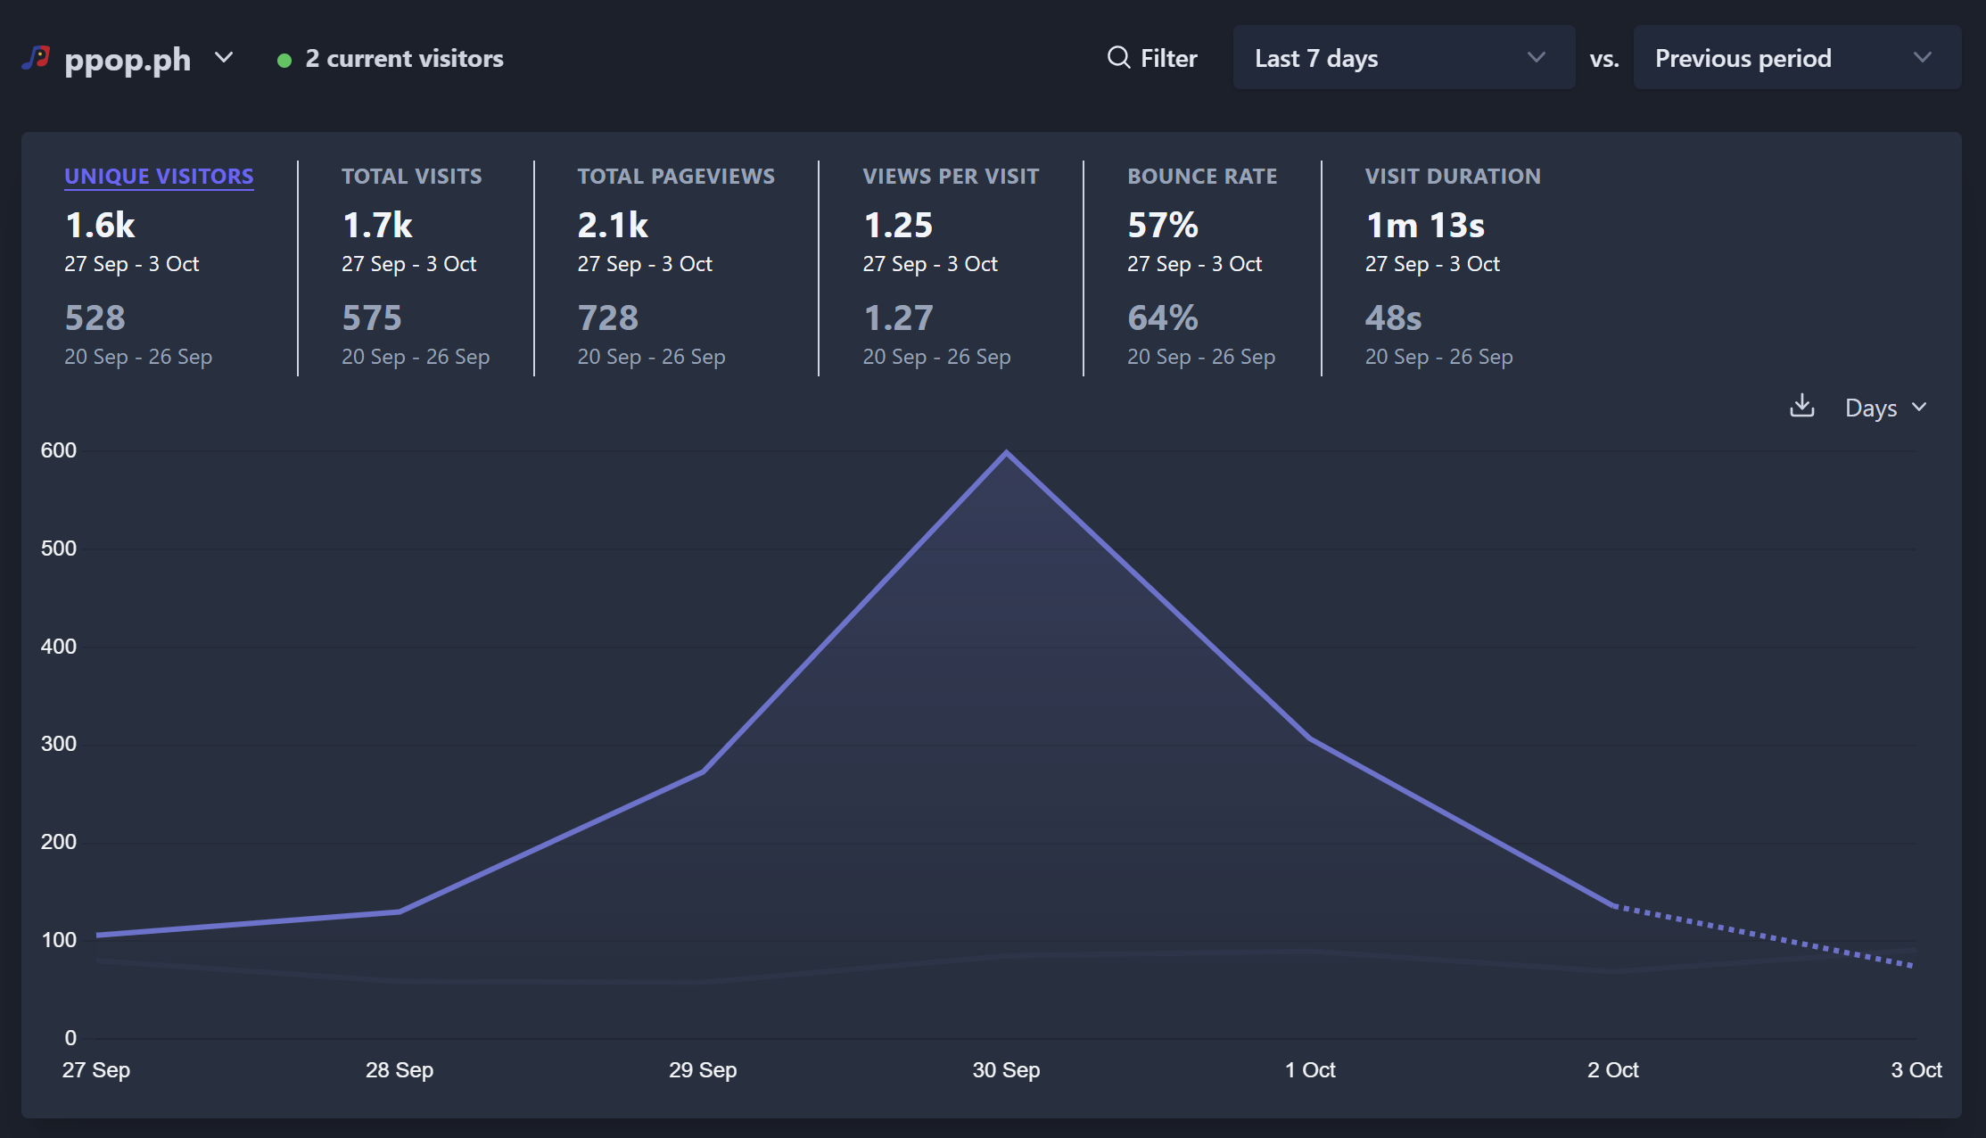The image size is (1986, 1138).
Task: Click the Total Pageviews 2.1k value
Action: [x=612, y=225]
